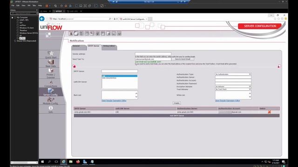This screenshot has width=298, height=167.
Task: Click the Authentication Account field
Action: (x=233, y=80)
